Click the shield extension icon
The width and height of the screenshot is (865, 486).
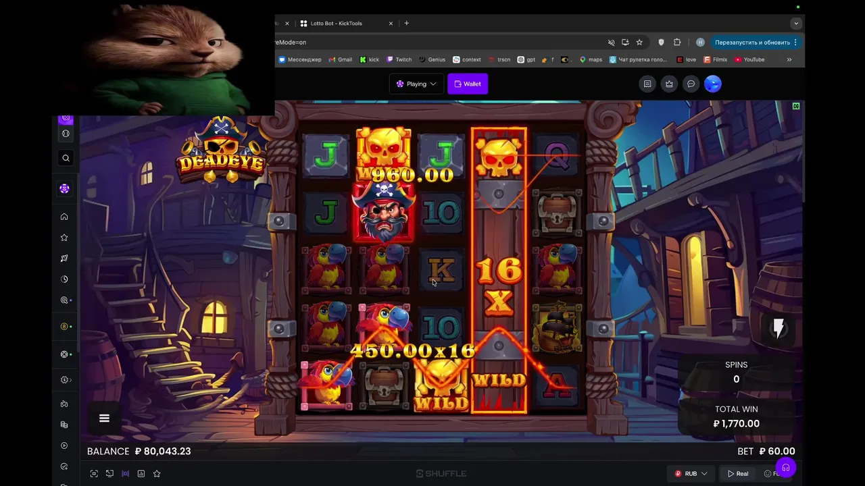tap(661, 43)
